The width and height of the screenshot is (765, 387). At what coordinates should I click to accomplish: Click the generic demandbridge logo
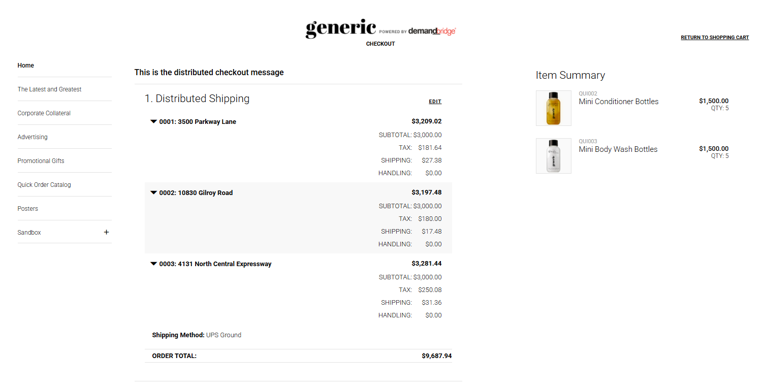[x=380, y=29]
